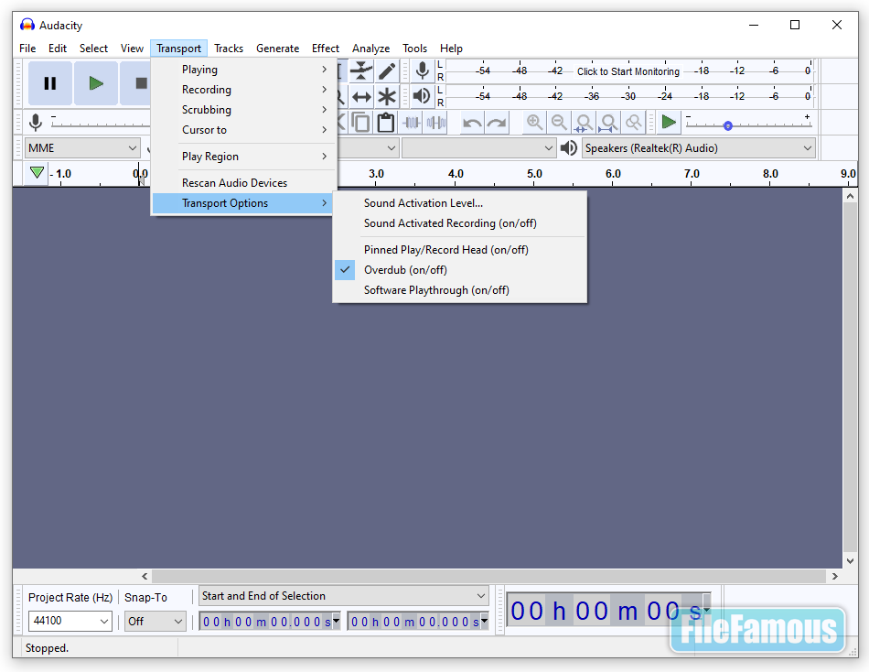Select the Envelope tool
The height and width of the screenshot is (672, 869).
pyautogui.click(x=361, y=71)
